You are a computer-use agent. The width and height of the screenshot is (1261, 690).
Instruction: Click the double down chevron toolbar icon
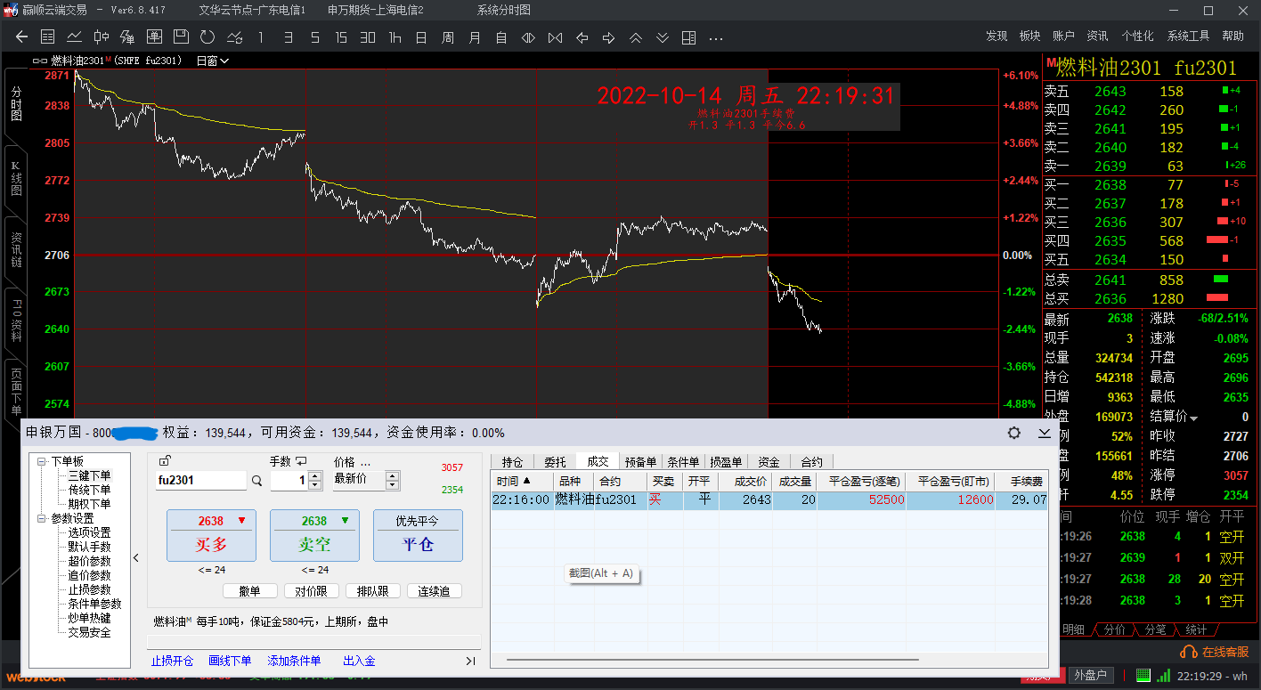662,37
